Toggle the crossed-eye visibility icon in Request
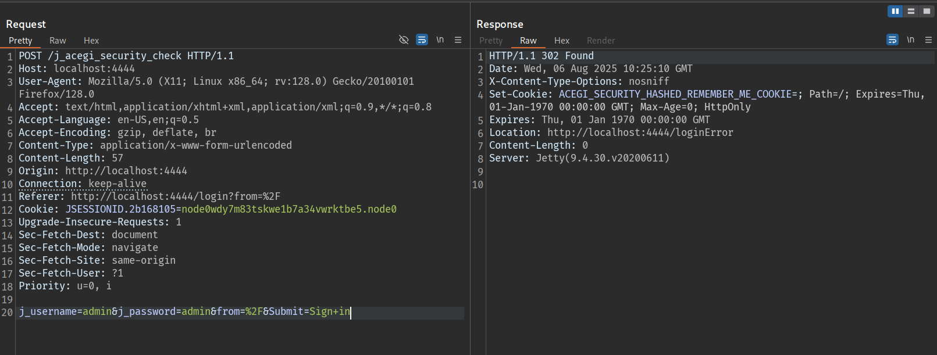 pos(404,40)
